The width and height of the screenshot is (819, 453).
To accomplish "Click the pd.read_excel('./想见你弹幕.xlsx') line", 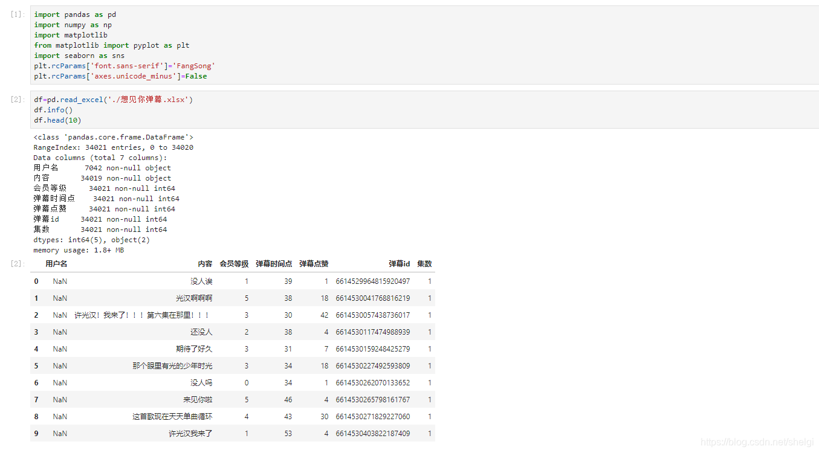I will (114, 100).
